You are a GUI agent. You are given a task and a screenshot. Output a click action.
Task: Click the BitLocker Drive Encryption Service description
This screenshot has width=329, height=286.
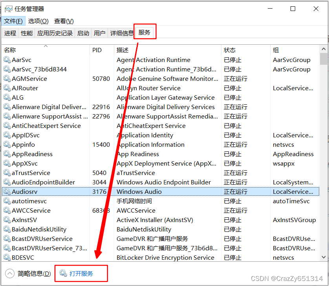[166, 257]
